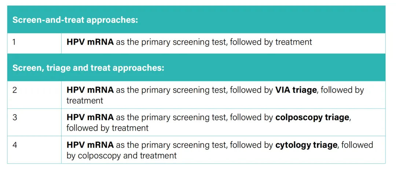396x172 pixels.
Task: Click "followed by treatment" in row 1
Action: pyautogui.click(x=271, y=42)
